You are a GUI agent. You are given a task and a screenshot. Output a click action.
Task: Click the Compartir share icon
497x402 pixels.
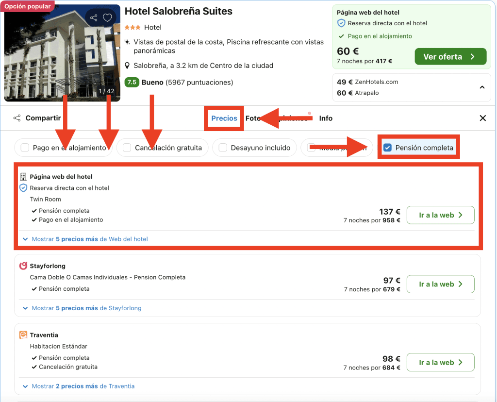[17, 118]
